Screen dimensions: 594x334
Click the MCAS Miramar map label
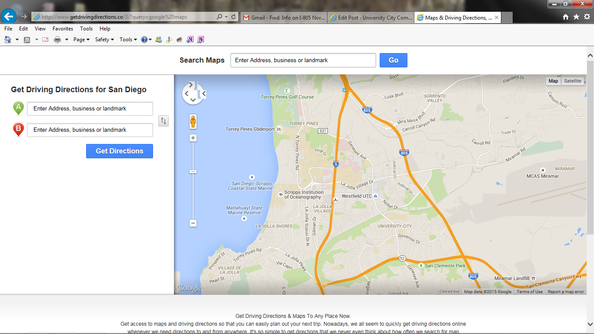(543, 176)
